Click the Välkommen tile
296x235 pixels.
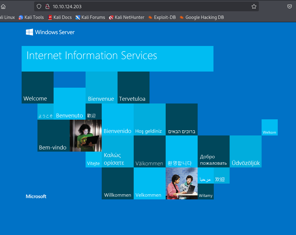(150, 151)
